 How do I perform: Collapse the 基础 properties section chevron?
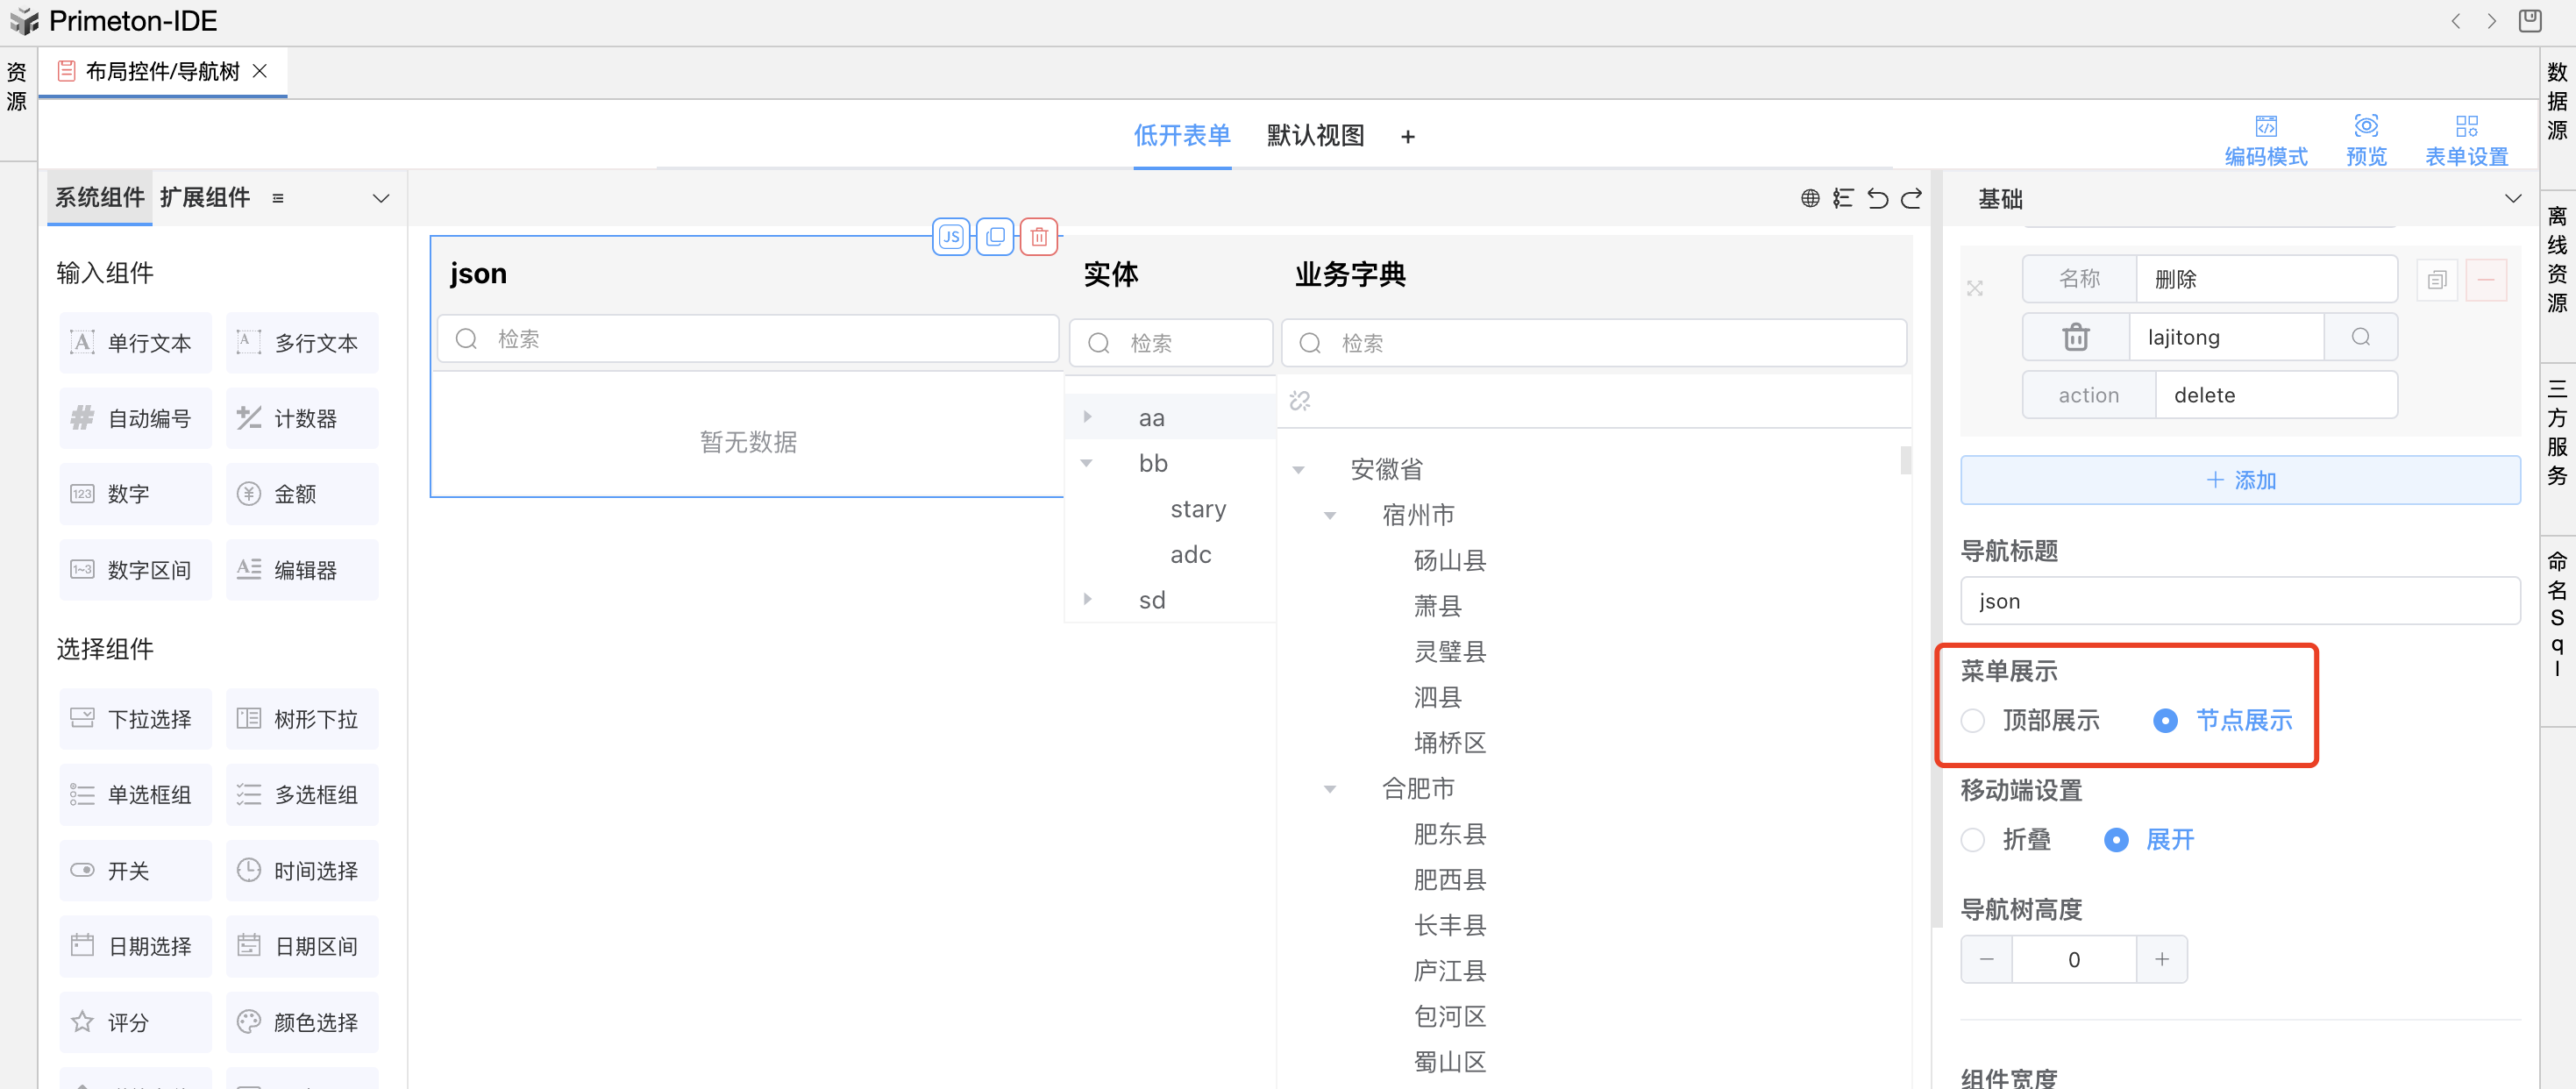coord(2512,198)
